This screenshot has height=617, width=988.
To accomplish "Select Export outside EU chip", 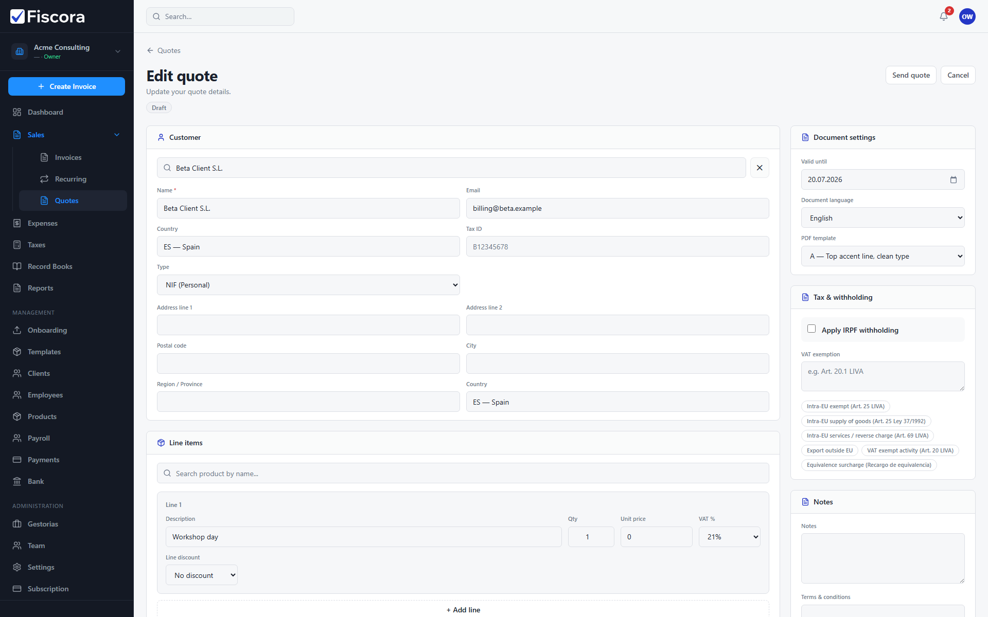I will pyautogui.click(x=830, y=450).
